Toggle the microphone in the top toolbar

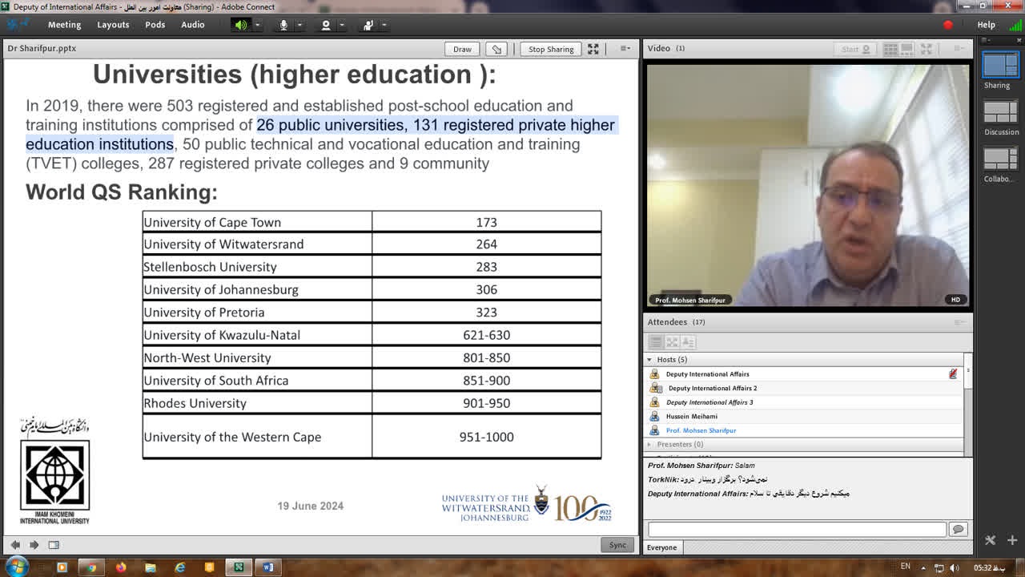tap(283, 25)
